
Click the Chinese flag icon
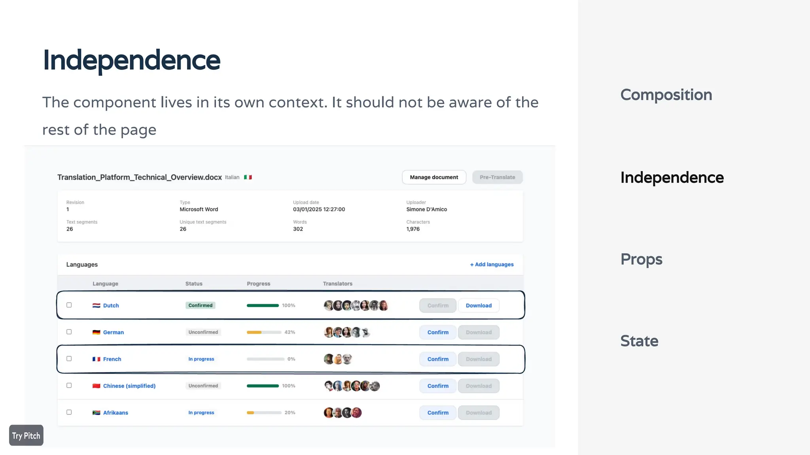coord(96,386)
